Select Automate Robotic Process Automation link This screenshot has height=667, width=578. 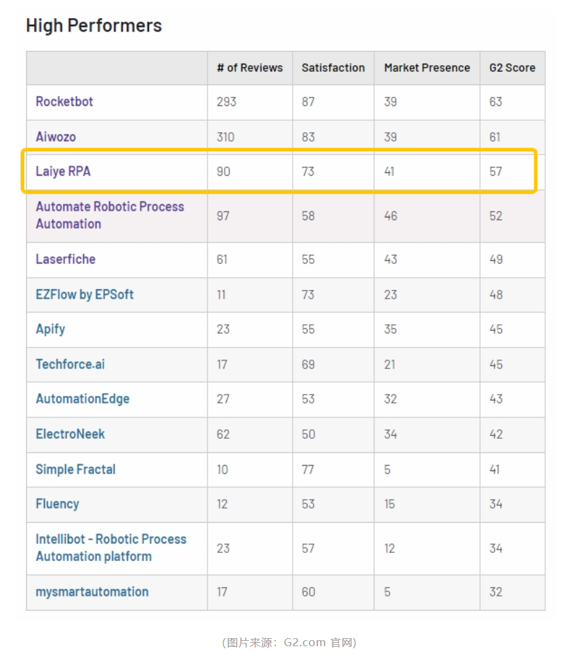(109, 215)
